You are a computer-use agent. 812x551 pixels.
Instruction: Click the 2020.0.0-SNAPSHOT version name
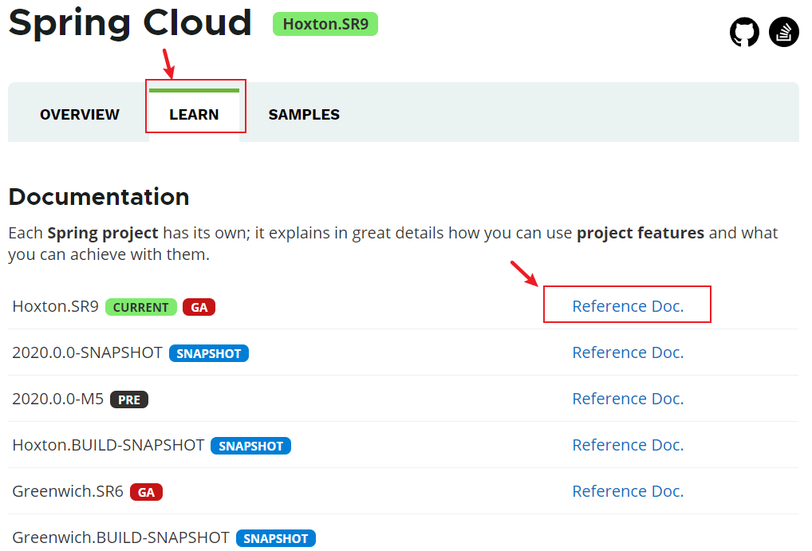tap(88, 352)
